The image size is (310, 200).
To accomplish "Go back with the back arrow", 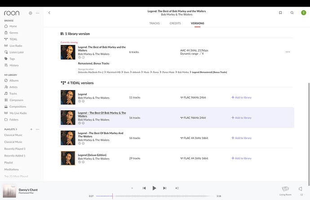I will (49, 13).
